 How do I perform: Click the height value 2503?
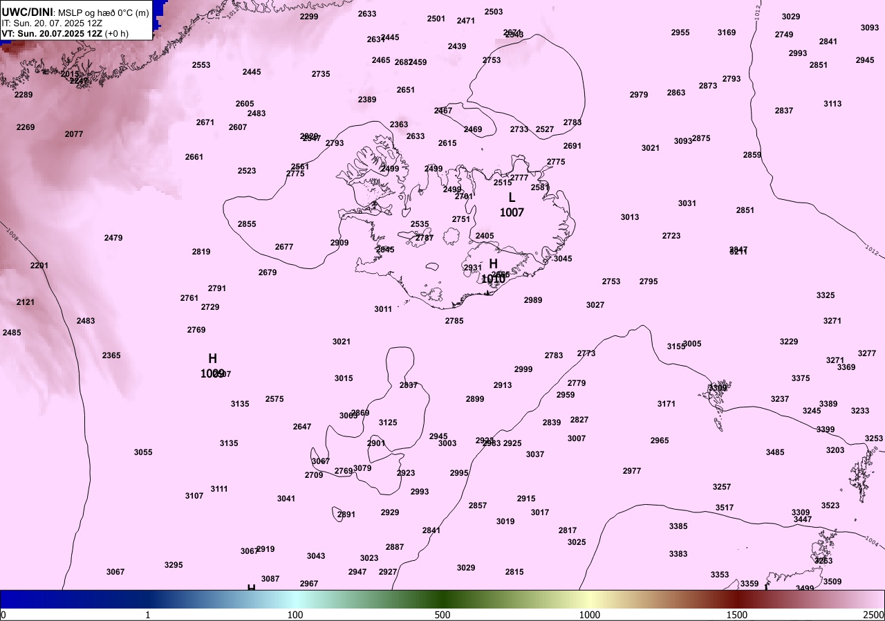[x=494, y=12]
